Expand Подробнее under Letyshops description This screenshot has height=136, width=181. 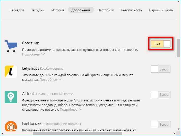[51, 80]
